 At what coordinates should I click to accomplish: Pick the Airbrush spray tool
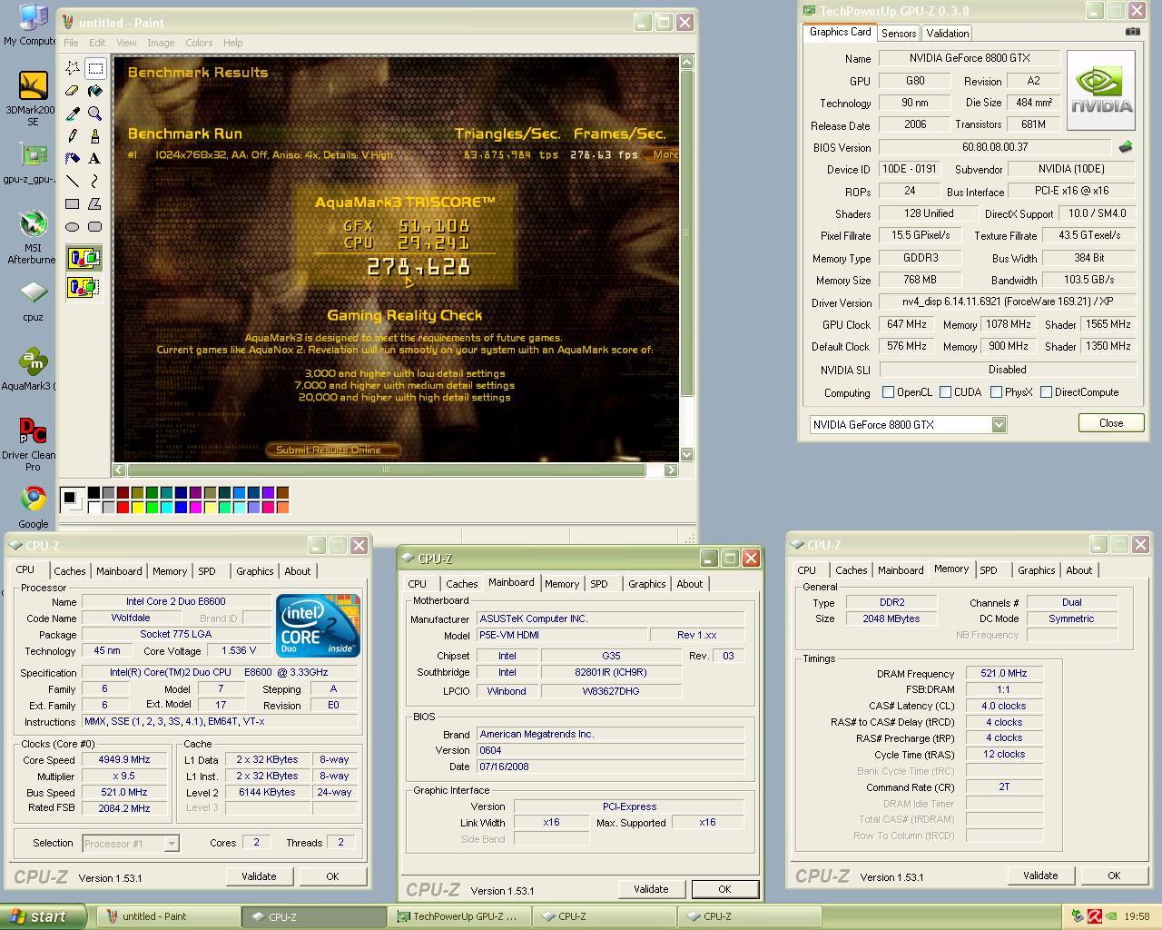73,158
